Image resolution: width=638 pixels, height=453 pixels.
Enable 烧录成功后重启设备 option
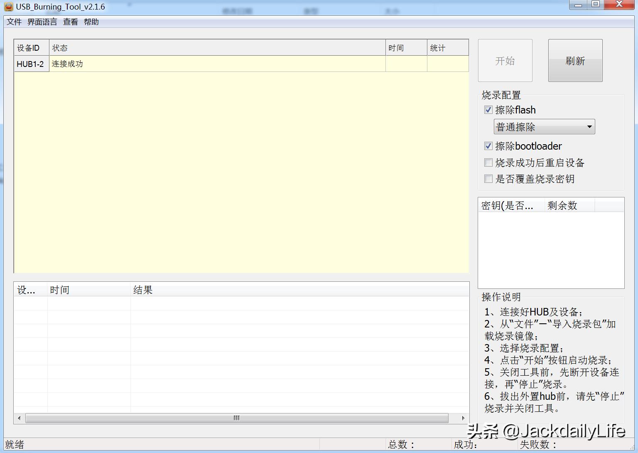tap(488, 163)
